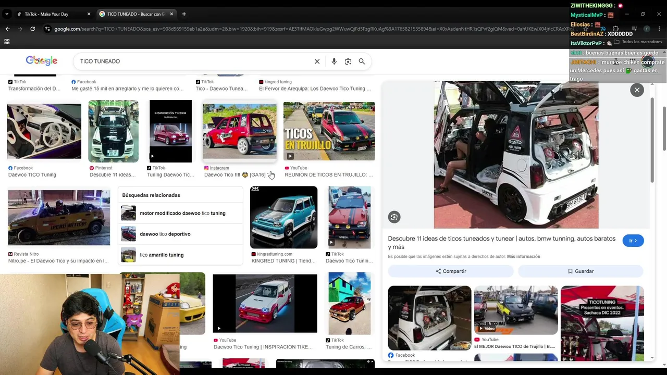Viewport: 667px width, 375px height.
Task: Click the preview panel scrollbar
Action: [652, 141]
